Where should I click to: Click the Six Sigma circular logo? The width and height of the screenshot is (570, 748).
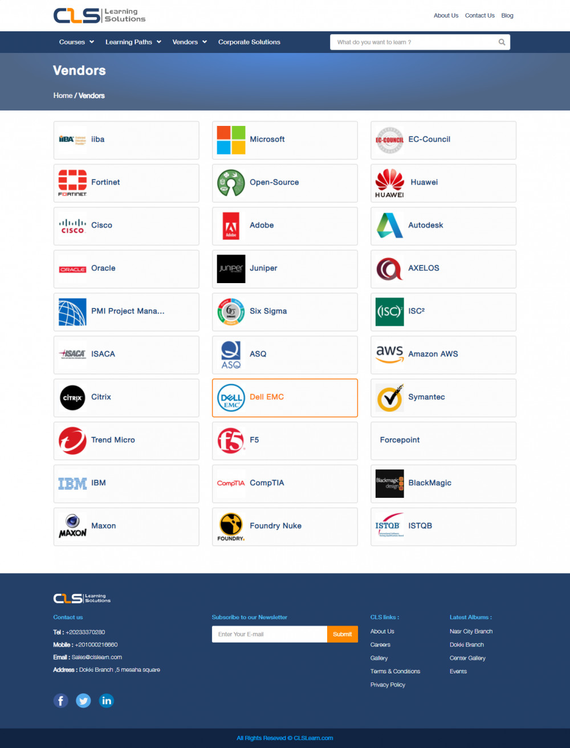pos(231,312)
